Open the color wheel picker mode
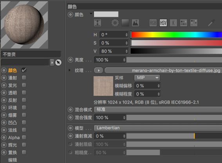Viewport: 222px width, 163px height. [x=115, y=23]
